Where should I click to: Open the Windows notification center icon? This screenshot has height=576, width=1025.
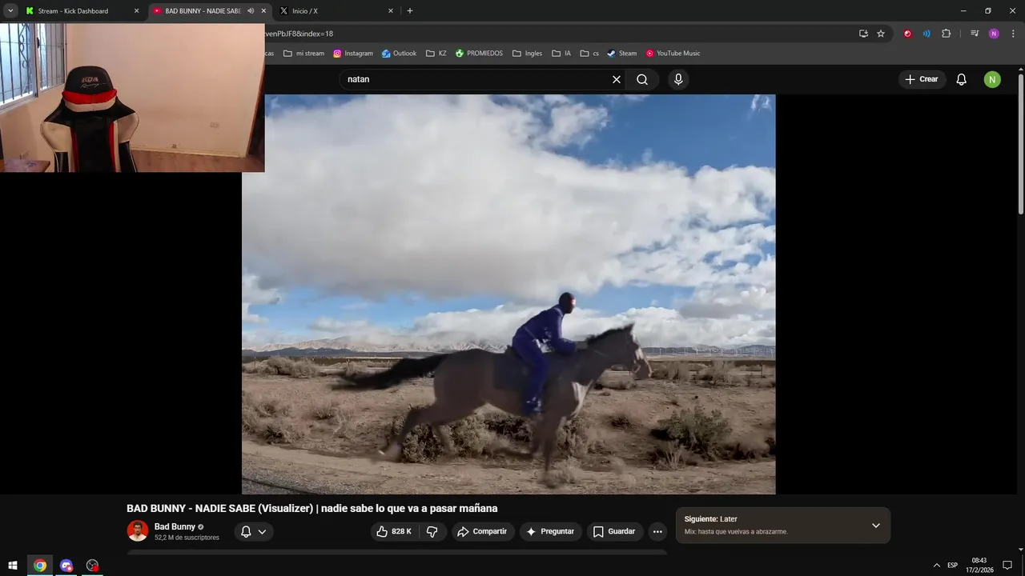1007,566
